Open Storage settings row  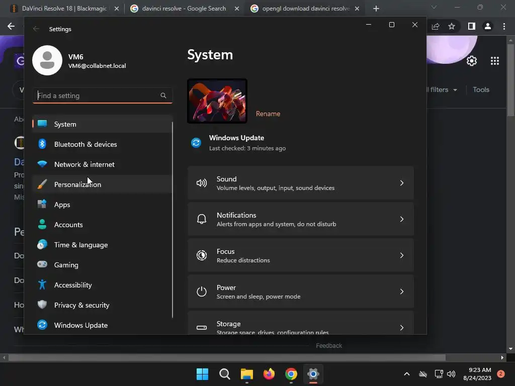[x=301, y=323]
